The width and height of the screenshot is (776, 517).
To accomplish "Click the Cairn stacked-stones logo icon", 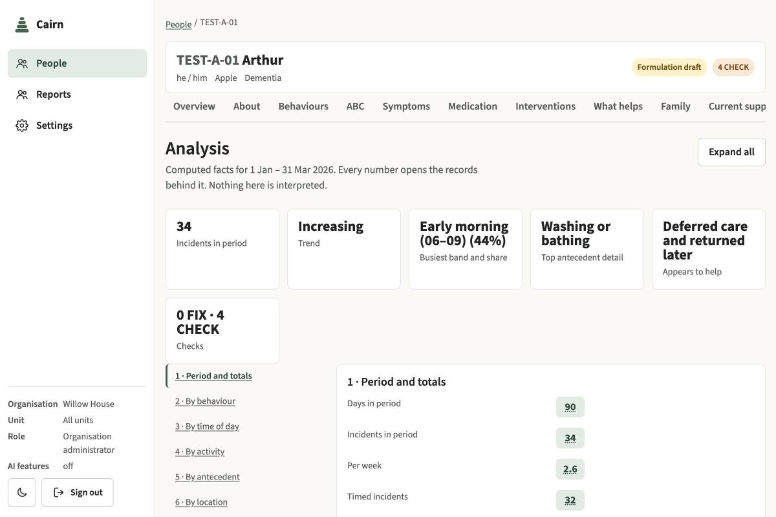I will pos(22,25).
